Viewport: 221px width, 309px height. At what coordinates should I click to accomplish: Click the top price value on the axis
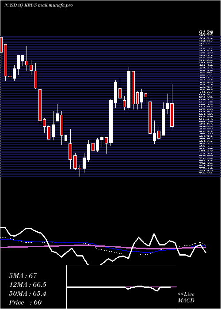pyautogui.click(x=206, y=33)
